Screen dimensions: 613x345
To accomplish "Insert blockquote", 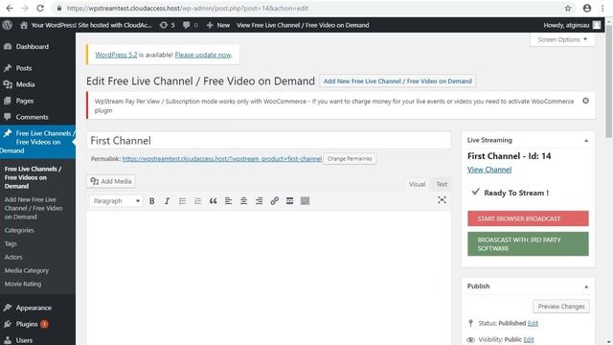I will click(x=213, y=201).
